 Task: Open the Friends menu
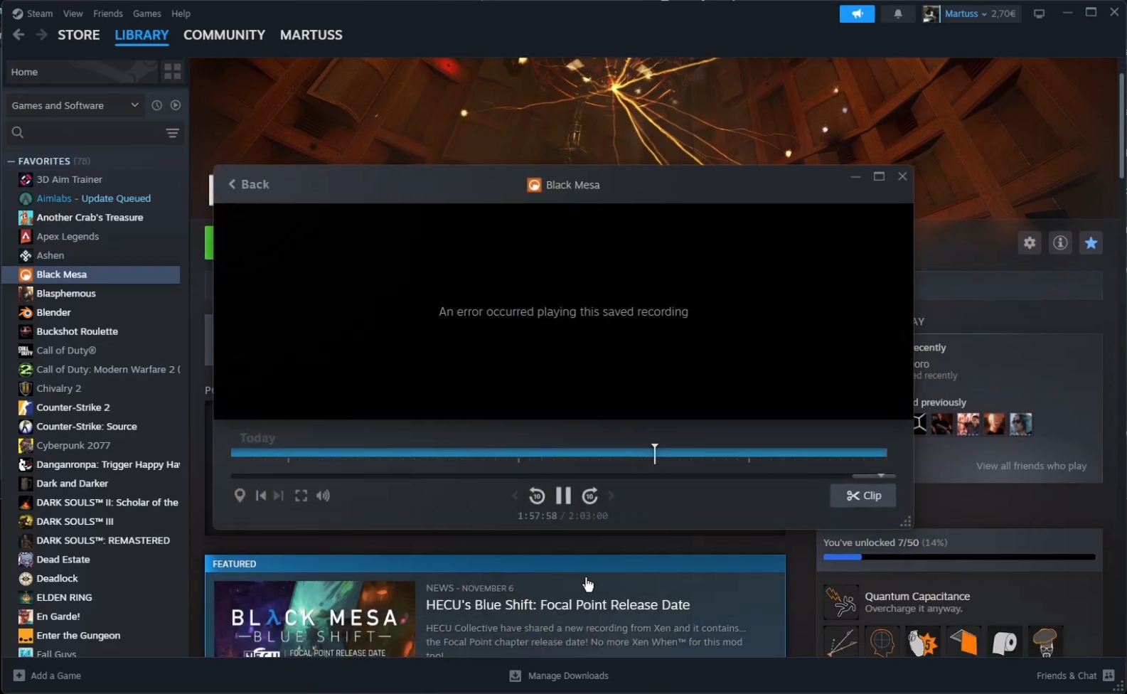[x=108, y=14]
